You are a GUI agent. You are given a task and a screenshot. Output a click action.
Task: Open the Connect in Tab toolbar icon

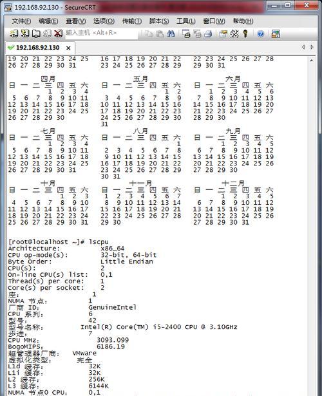click(x=36, y=33)
